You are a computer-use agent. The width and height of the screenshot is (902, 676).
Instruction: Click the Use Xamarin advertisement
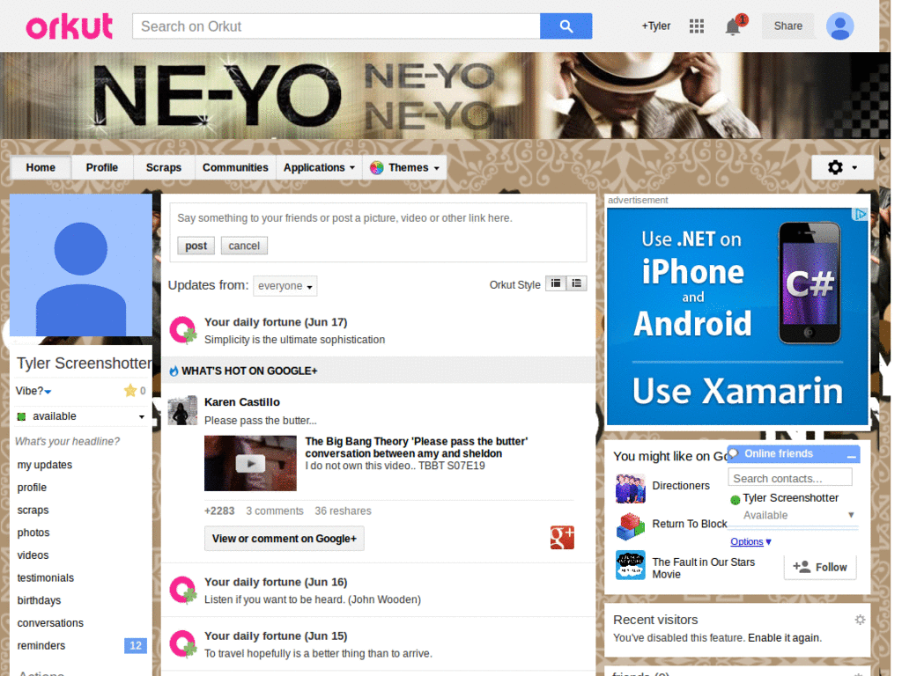coord(737,316)
